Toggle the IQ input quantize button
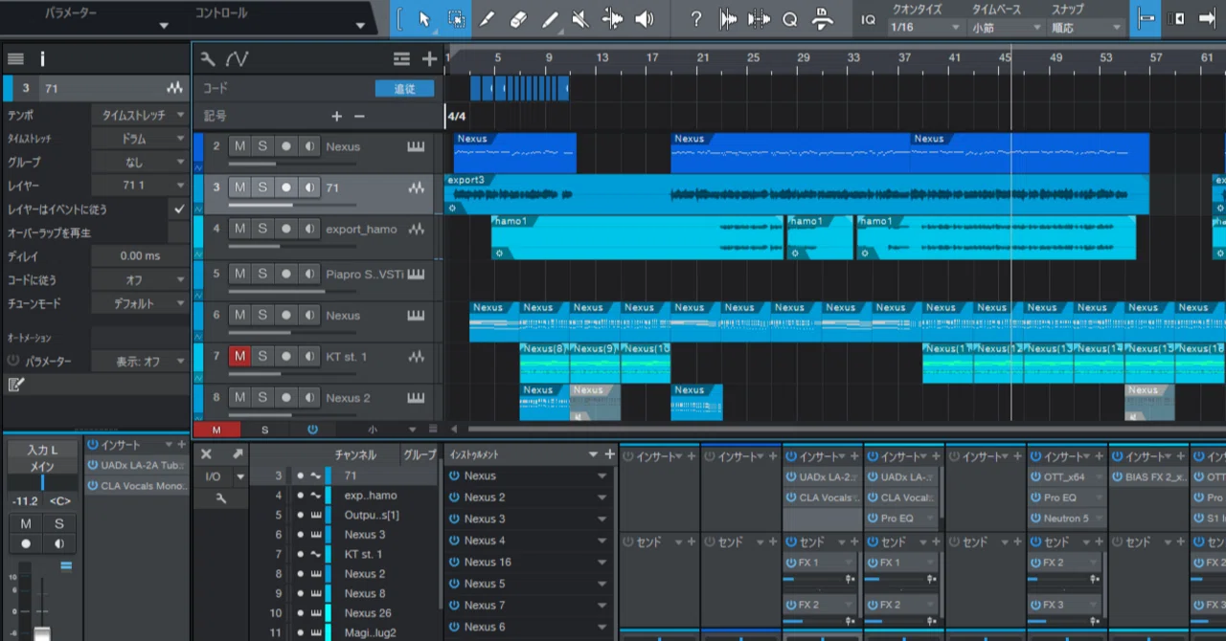Screen dimensions: 1226x641 point(868,19)
